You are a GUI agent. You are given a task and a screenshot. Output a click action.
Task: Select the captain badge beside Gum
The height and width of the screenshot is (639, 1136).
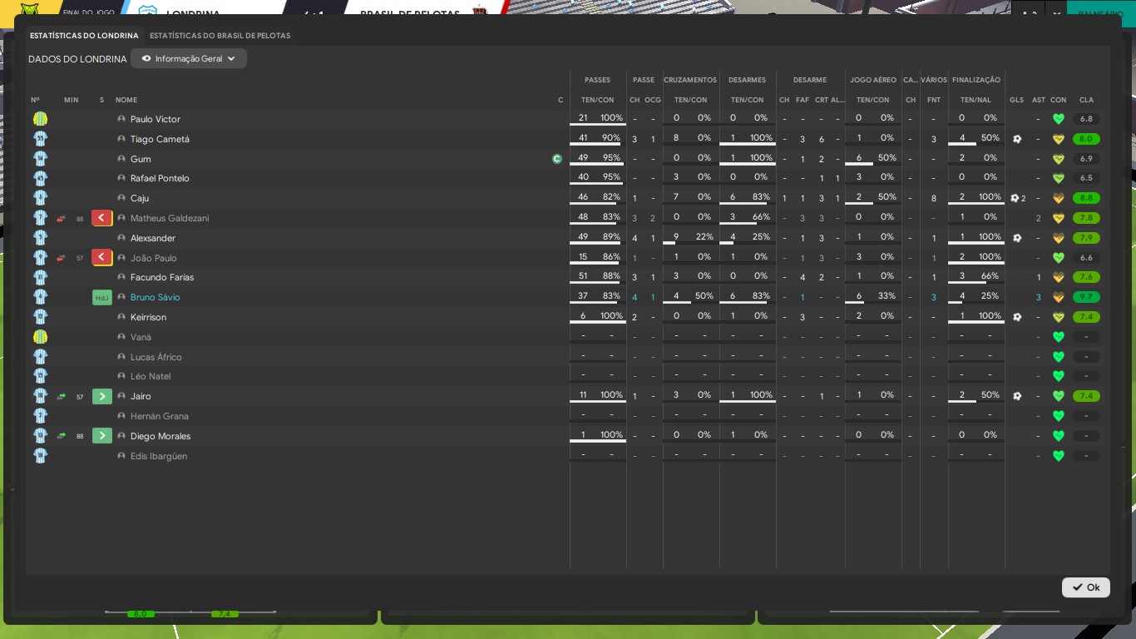[557, 159]
